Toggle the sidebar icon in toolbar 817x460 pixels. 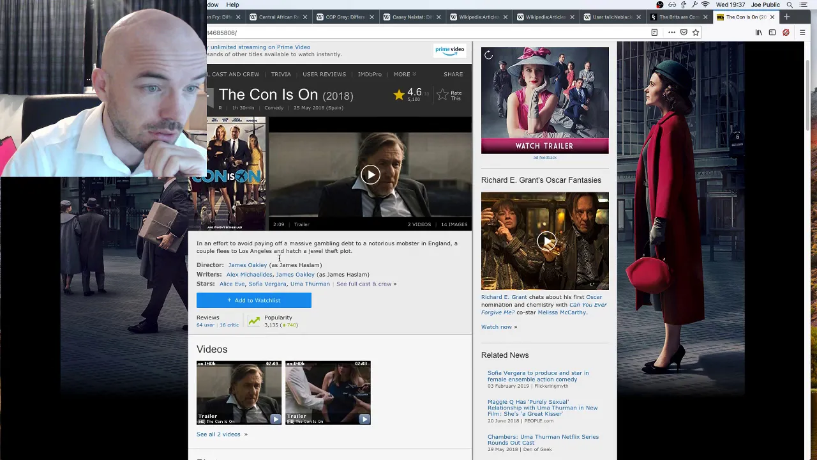click(772, 33)
